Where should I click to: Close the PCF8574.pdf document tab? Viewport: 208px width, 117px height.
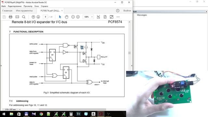[62, 11]
